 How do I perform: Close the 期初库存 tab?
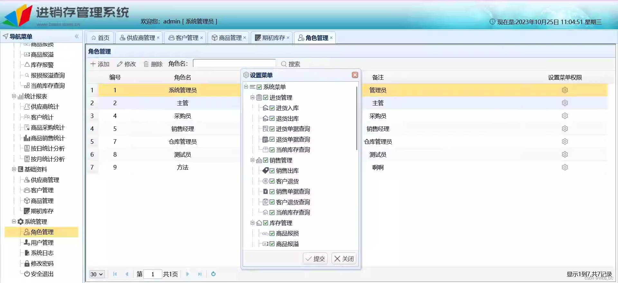(288, 38)
